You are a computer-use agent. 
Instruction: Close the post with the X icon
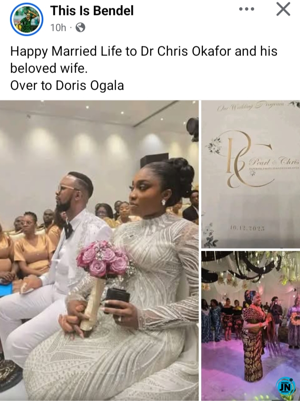(283, 10)
